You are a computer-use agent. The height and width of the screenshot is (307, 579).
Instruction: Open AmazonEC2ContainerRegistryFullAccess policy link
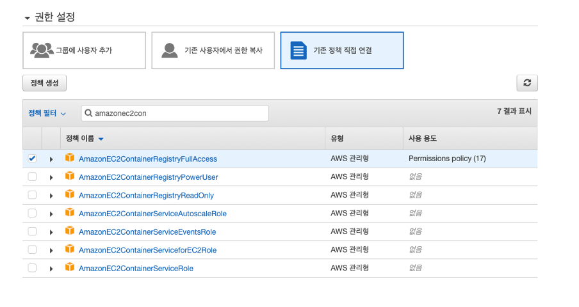(x=148, y=159)
